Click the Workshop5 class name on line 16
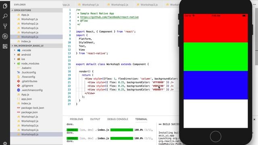This screenshot has width=258, height=145. (113, 64)
